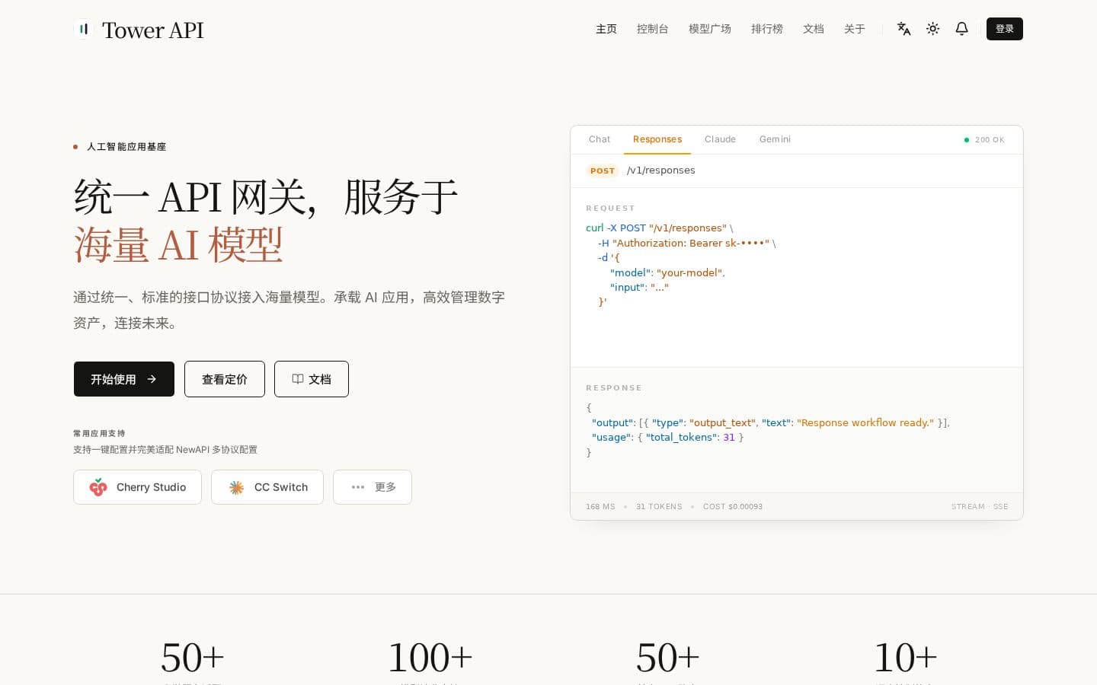Open the notifications bell
Image resolution: width=1097 pixels, height=685 pixels.
click(x=962, y=29)
